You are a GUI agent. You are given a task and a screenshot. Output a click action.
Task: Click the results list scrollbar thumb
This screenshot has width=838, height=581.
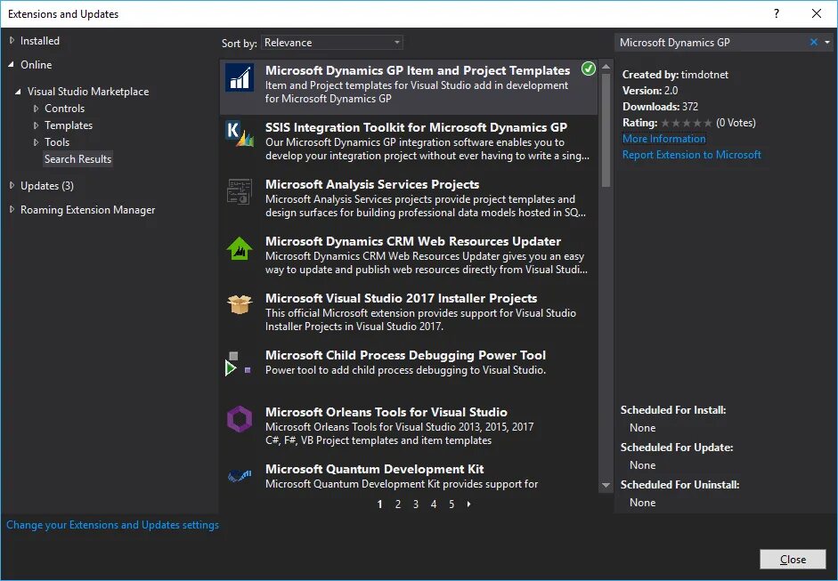[606, 130]
